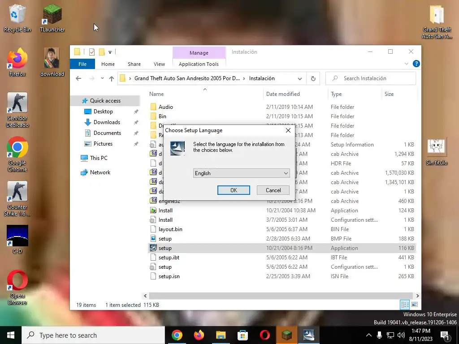Open the Windows Start menu
This screenshot has width=459, height=344.
pos(11,335)
